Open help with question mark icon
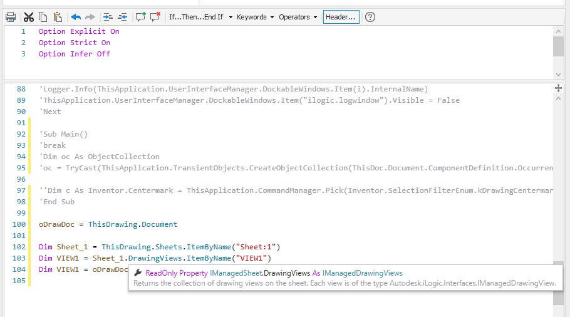Screen dimensions: 570x317 tap(370, 17)
